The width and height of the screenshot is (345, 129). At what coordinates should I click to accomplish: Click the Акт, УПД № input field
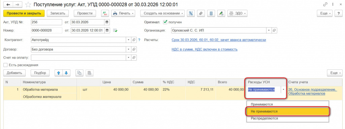(46, 22)
